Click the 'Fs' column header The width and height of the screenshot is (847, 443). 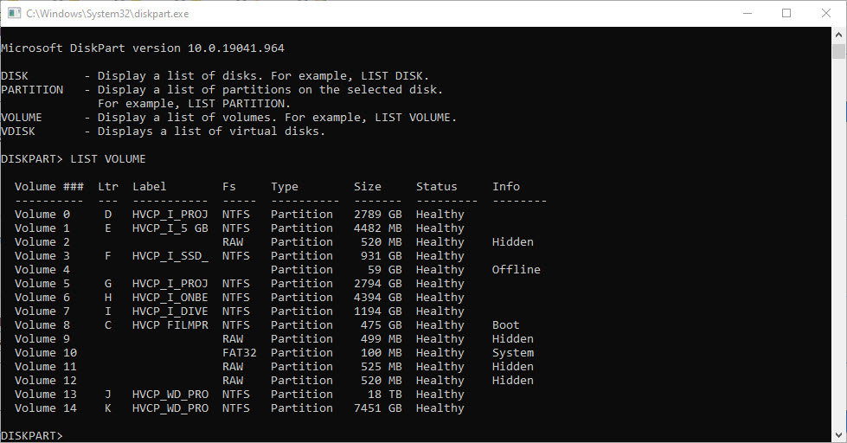pyautogui.click(x=229, y=186)
